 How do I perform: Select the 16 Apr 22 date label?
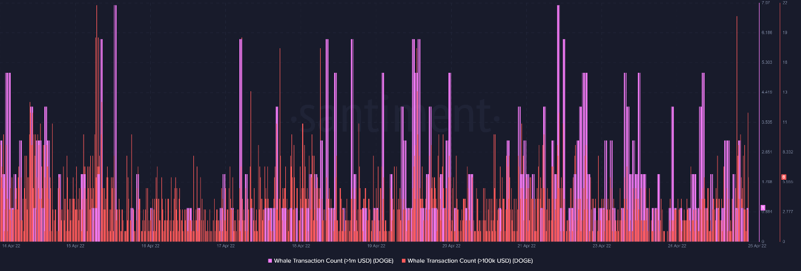[150, 245]
